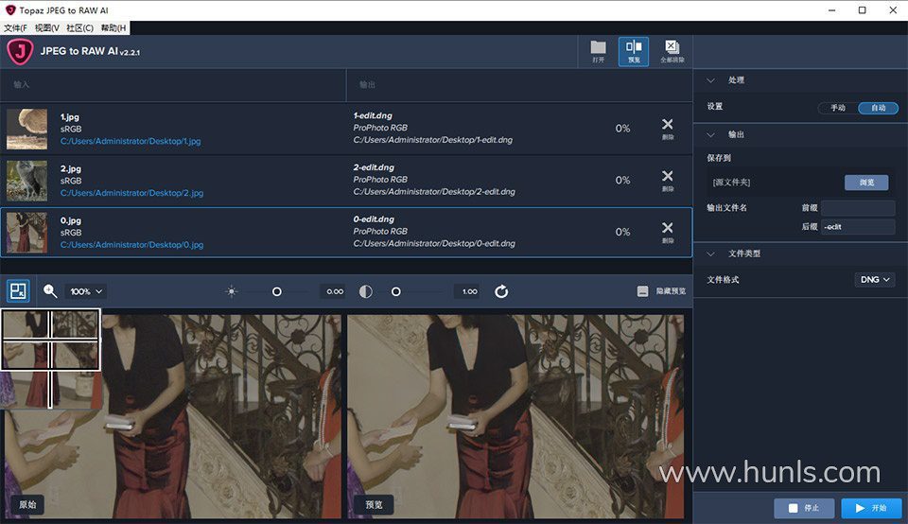The height and width of the screenshot is (524, 908).
Task: Click the filename suffix input field
Action: pos(857,227)
